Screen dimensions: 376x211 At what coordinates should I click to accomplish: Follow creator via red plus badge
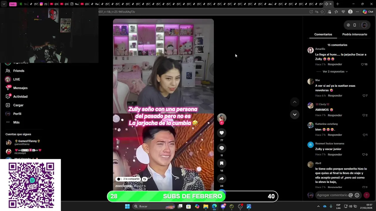(x=221, y=123)
